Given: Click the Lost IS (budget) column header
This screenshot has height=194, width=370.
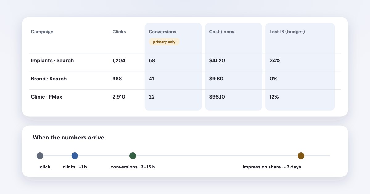Looking at the screenshot, I should point(287,32).
